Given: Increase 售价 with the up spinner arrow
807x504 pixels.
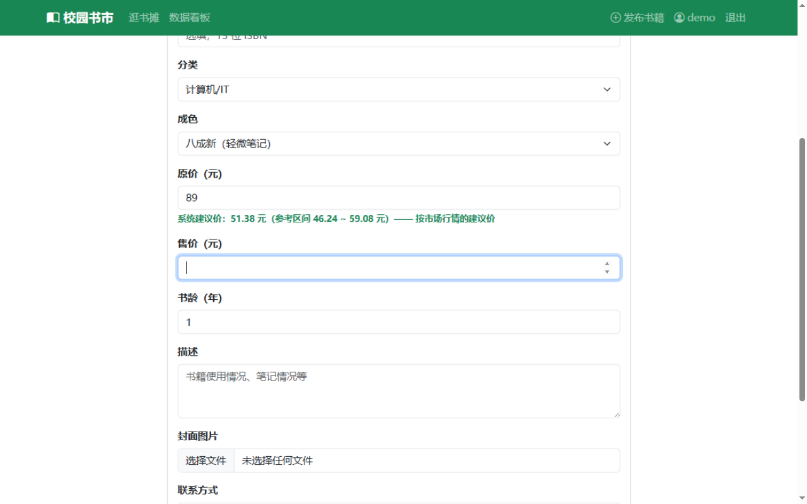Looking at the screenshot, I should (x=607, y=264).
